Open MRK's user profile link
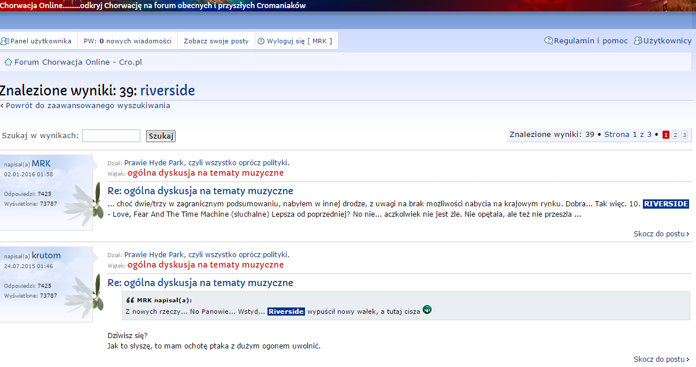Image resolution: width=696 pixels, height=367 pixels. coord(40,163)
